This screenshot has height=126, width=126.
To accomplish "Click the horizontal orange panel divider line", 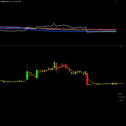I will point(63,46).
